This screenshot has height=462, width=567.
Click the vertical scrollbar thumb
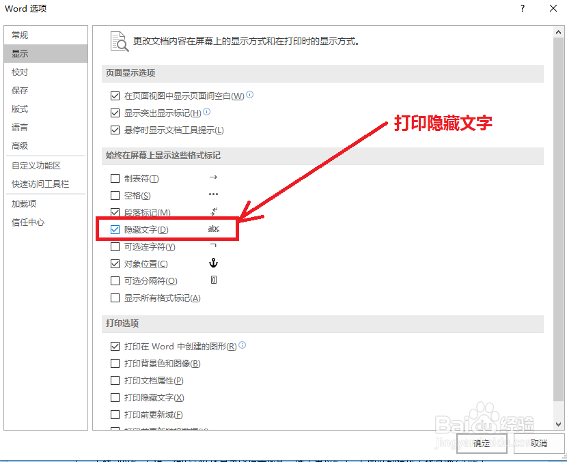(x=558, y=219)
